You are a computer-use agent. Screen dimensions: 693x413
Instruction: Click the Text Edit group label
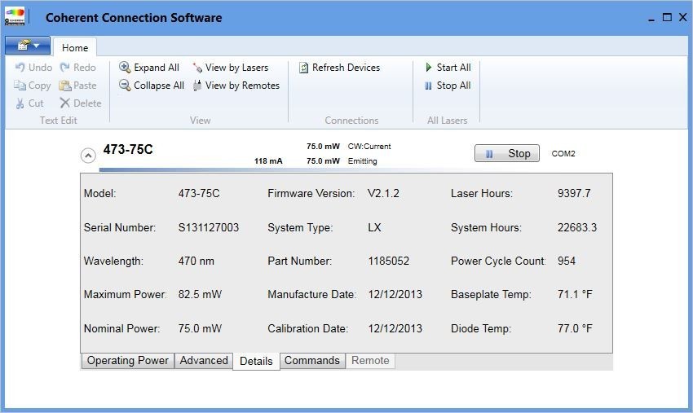[59, 120]
